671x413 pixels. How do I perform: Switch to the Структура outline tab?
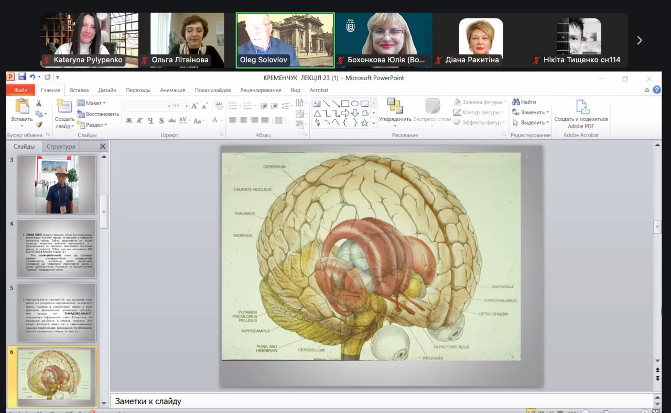coord(61,147)
